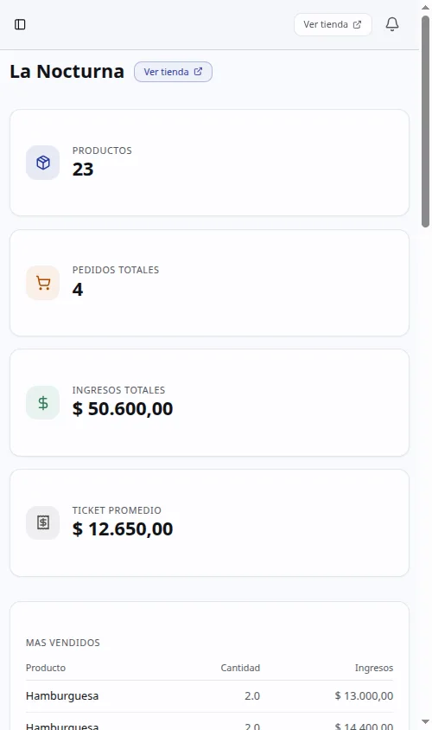Open Ver tienda button in header bar
The width and height of the screenshot is (432, 730).
(x=333, y=25)
